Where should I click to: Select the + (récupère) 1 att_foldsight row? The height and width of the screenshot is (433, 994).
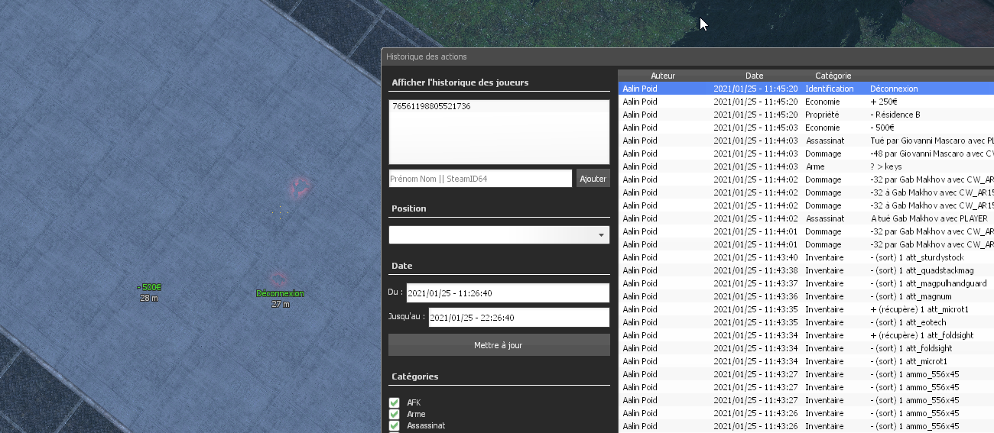coord(806,335)
